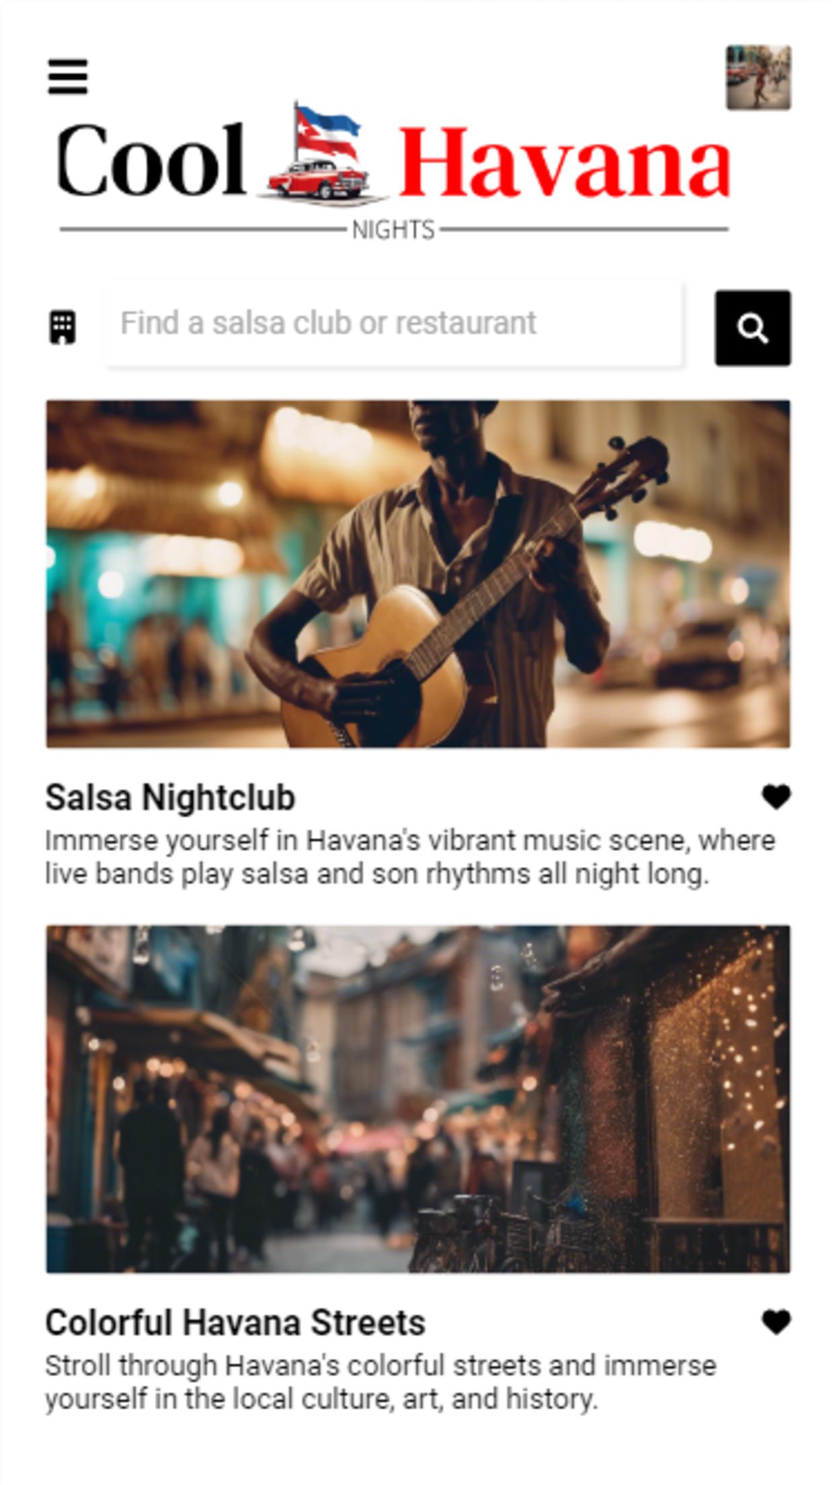
Task: Focus the salsa club search field
Action: [393, 323]
